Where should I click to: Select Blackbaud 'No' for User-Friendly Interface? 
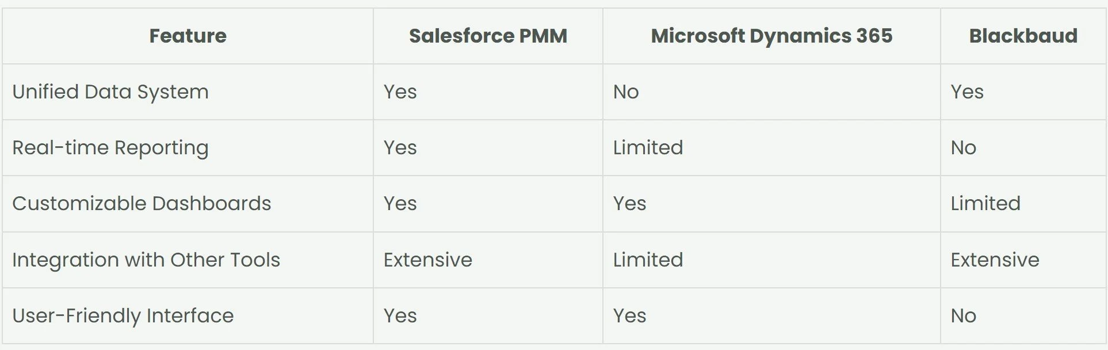(x=963, y=315)
